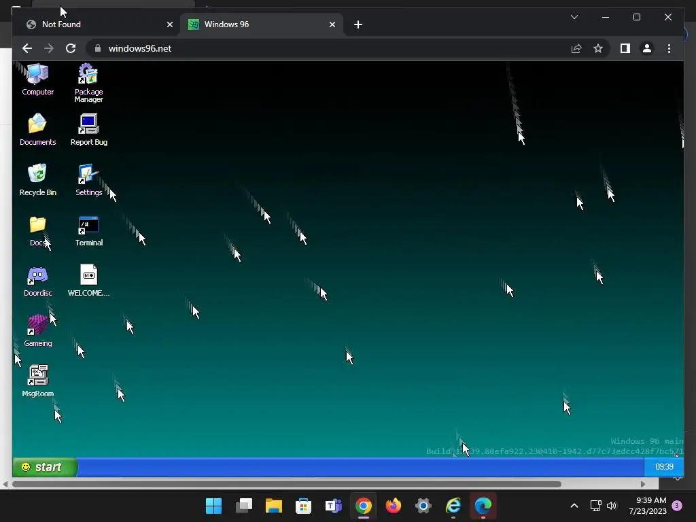Open Task View on the taskbar

(244, 506)
